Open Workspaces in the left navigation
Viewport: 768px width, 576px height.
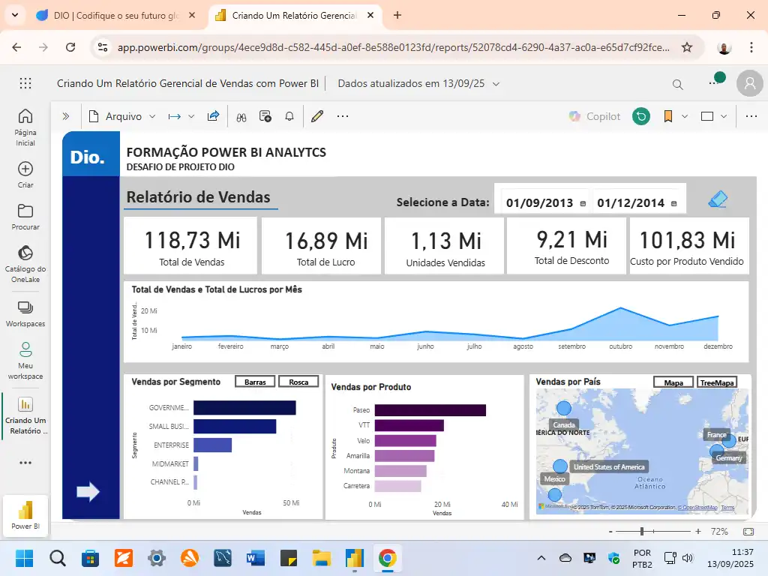click(x=25, y=314)
